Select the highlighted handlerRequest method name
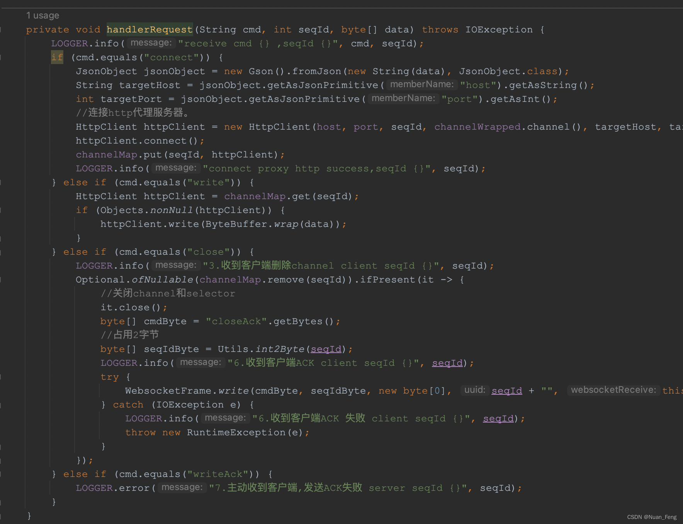 [x=150, y=30]
